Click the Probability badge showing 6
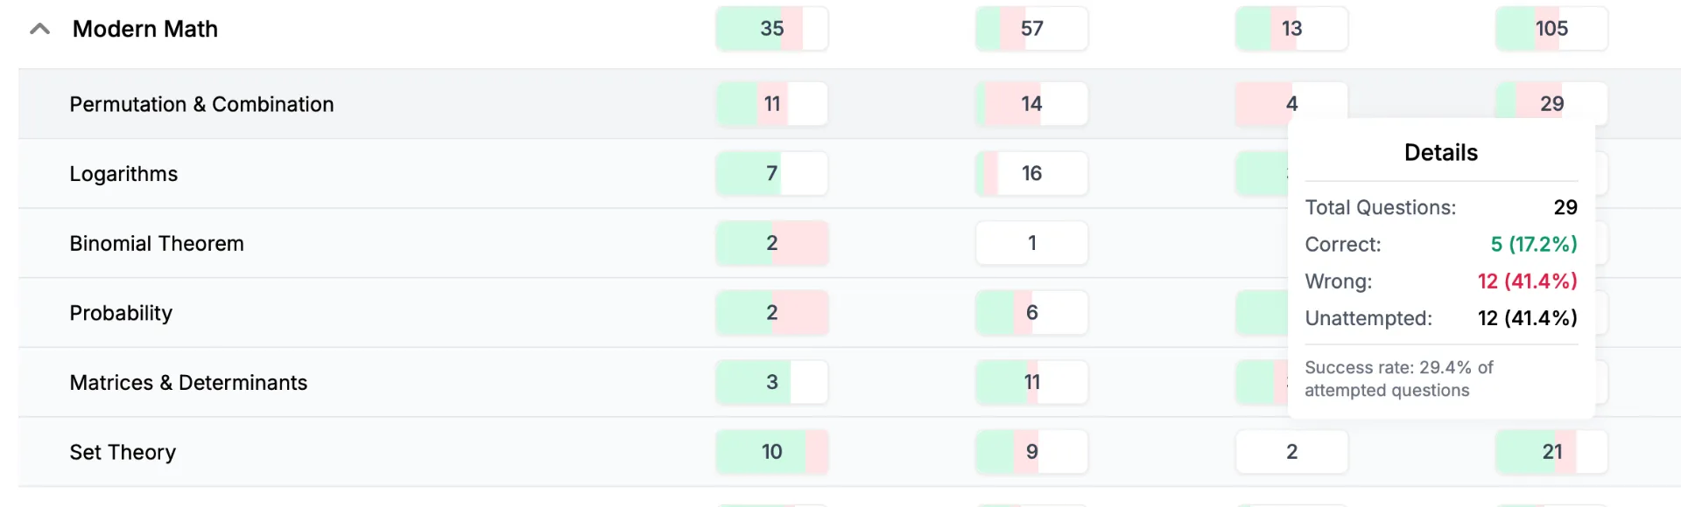The width and height of the screenshot is (1681, 507). pyautogui.click(x=1031, y=313)
